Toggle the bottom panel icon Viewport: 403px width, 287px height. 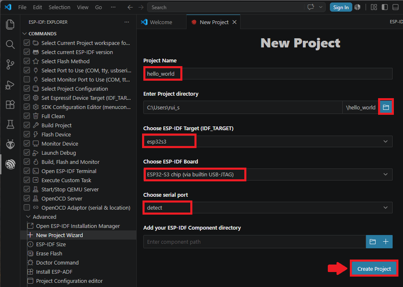pyautogui.click(x=396, y=7)
